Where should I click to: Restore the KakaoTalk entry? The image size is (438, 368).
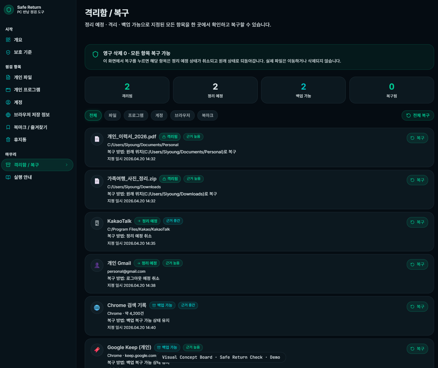click(417, 222)
